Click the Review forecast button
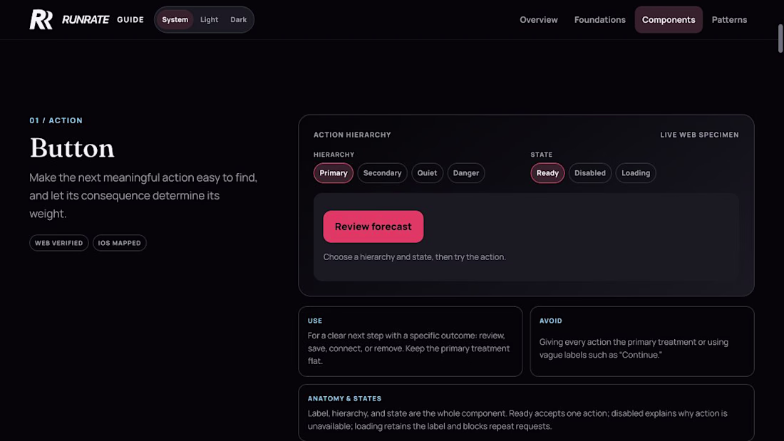 [x=373, y=227]
